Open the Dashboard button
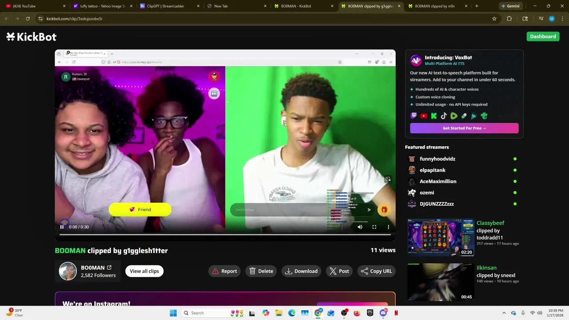Screen dimensions: 569x320 (x=543, y=36)
